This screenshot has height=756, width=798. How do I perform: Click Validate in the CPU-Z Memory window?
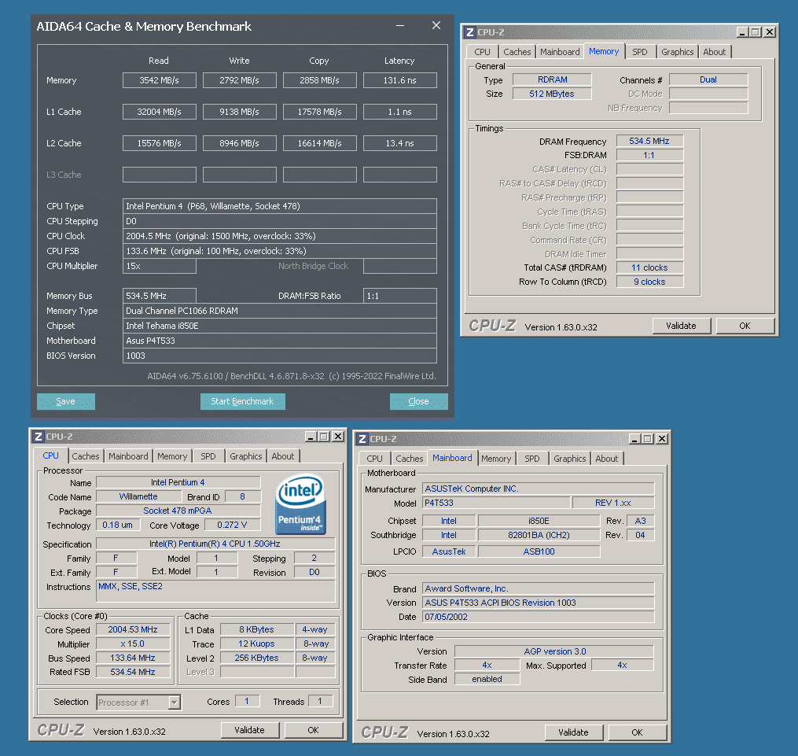(x=681, y=326)
